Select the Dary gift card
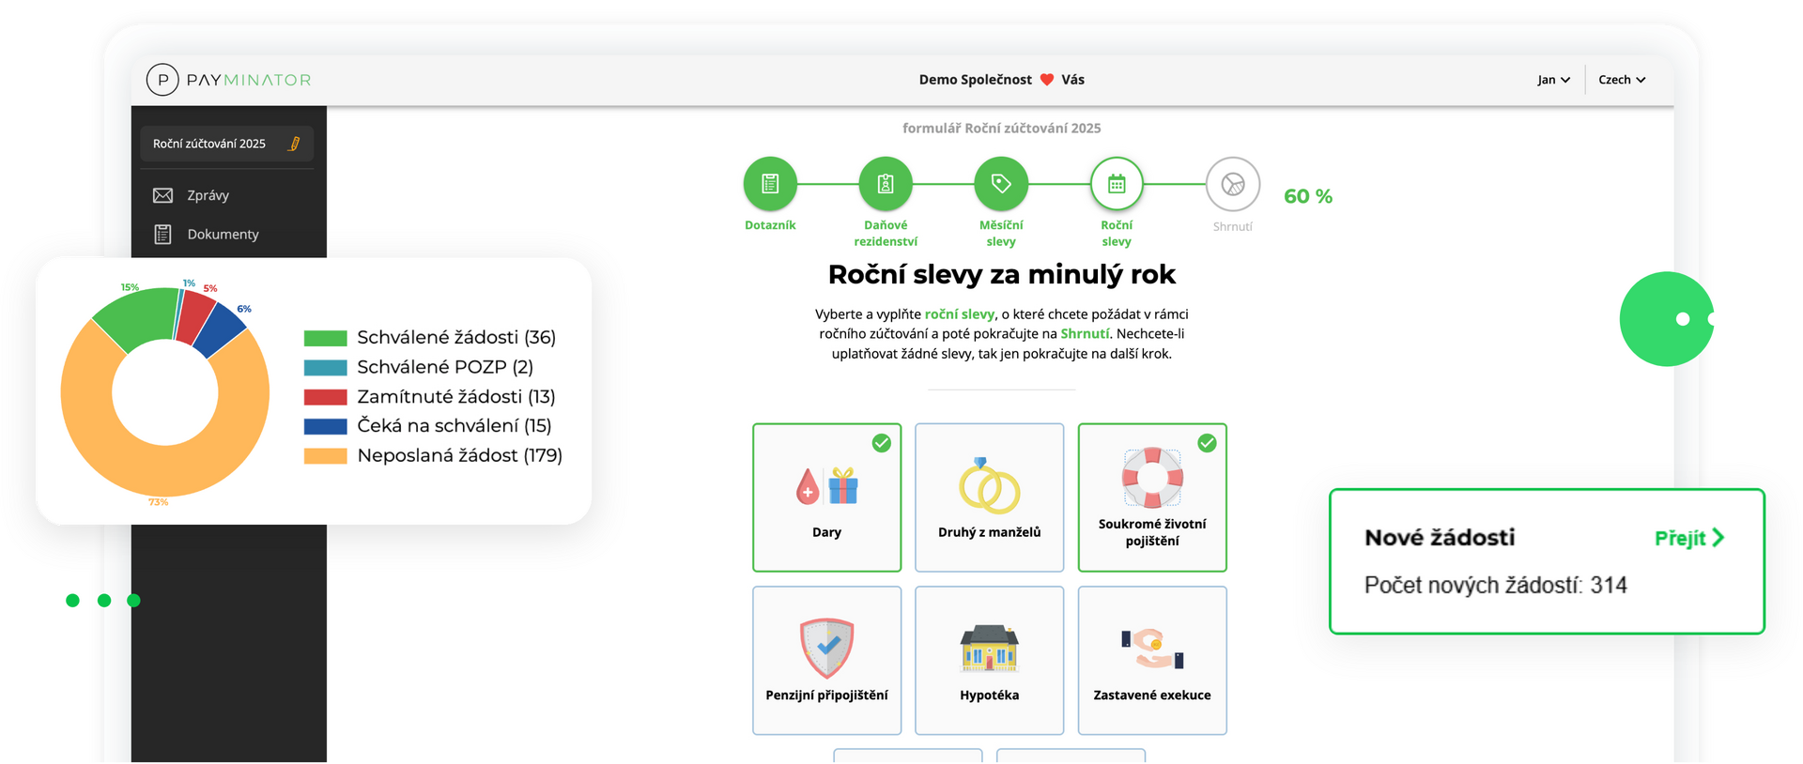The width and height of the screenshot is (1803, 764). (826, 497)
